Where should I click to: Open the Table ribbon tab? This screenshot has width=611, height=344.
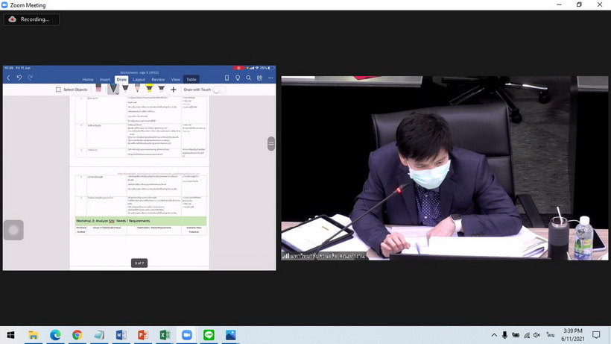[191, 79]
